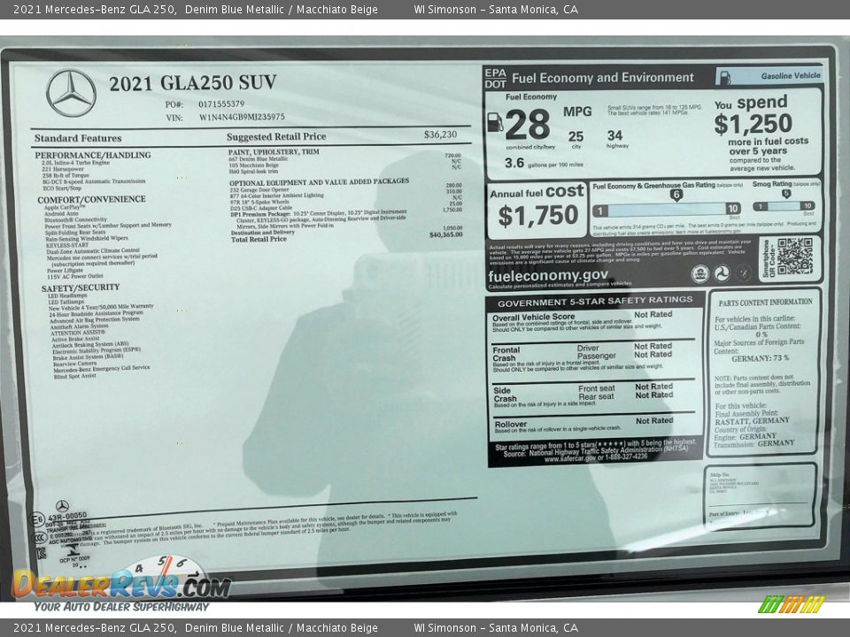Click the Blind Spot Assist feature
Image resolution: width=850 pixels, height=637 pixels.
pos(74,376)
